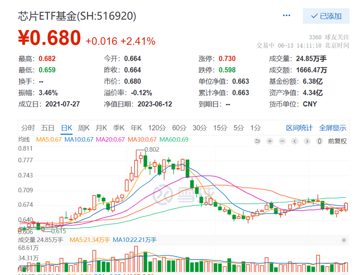Select the 年K chart tab
This screenshot has height=275, width=356.
click(x=136, y=128)
